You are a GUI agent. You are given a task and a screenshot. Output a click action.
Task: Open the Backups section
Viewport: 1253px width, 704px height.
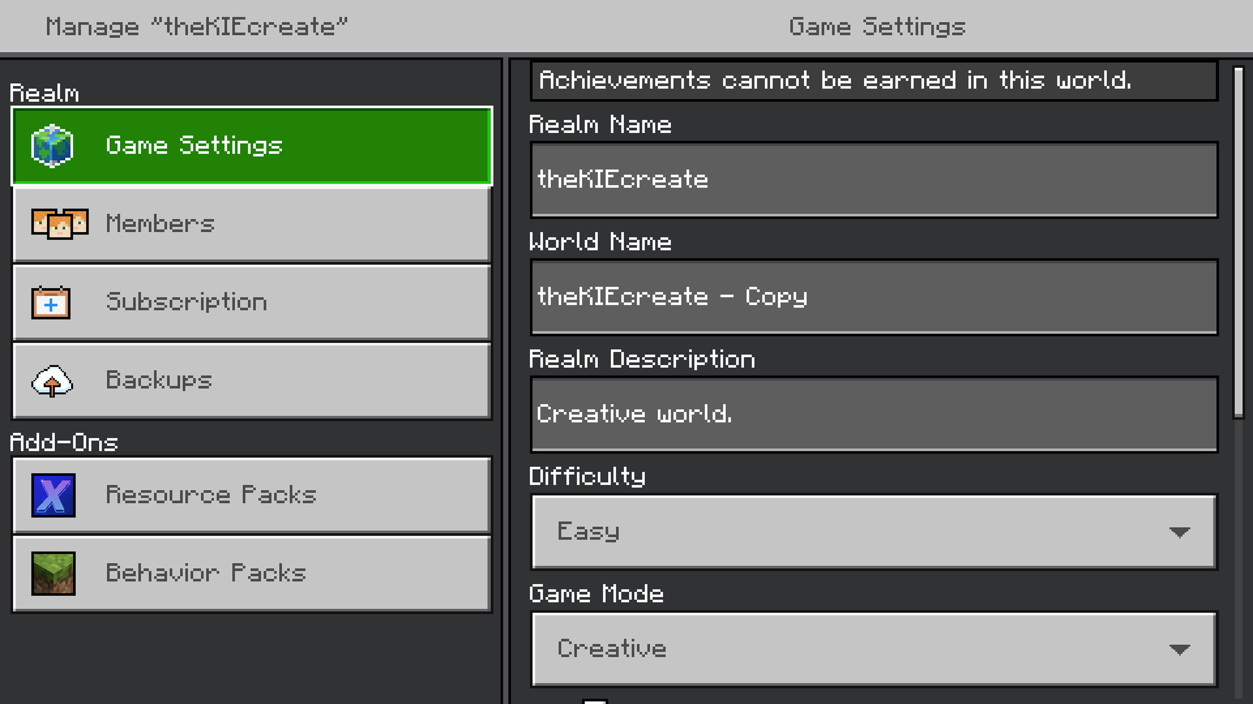[159, 380]
